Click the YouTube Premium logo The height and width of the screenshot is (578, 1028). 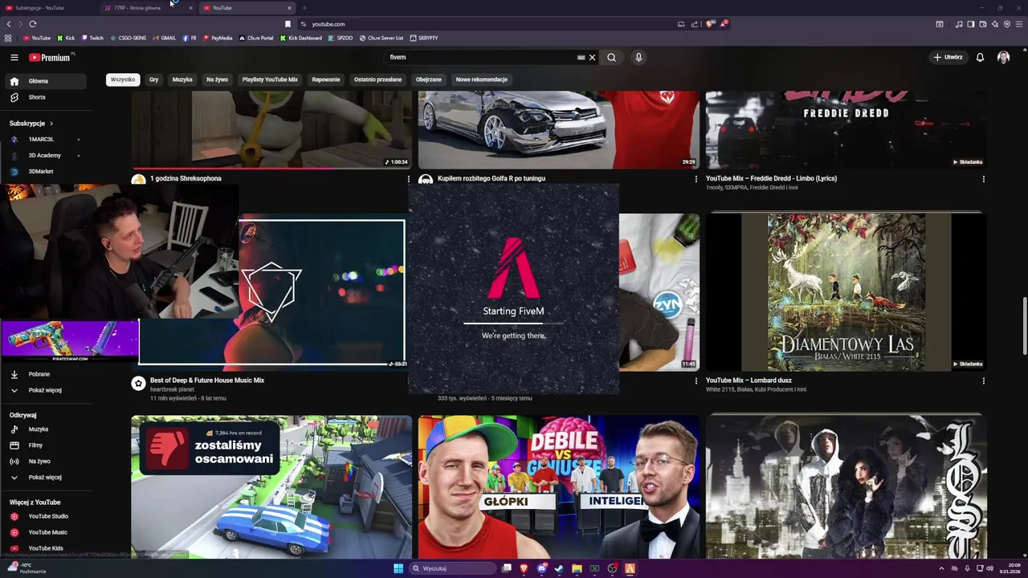[51, 57]
